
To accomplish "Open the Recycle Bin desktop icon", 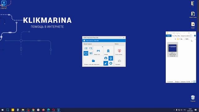I will point(193,99).
